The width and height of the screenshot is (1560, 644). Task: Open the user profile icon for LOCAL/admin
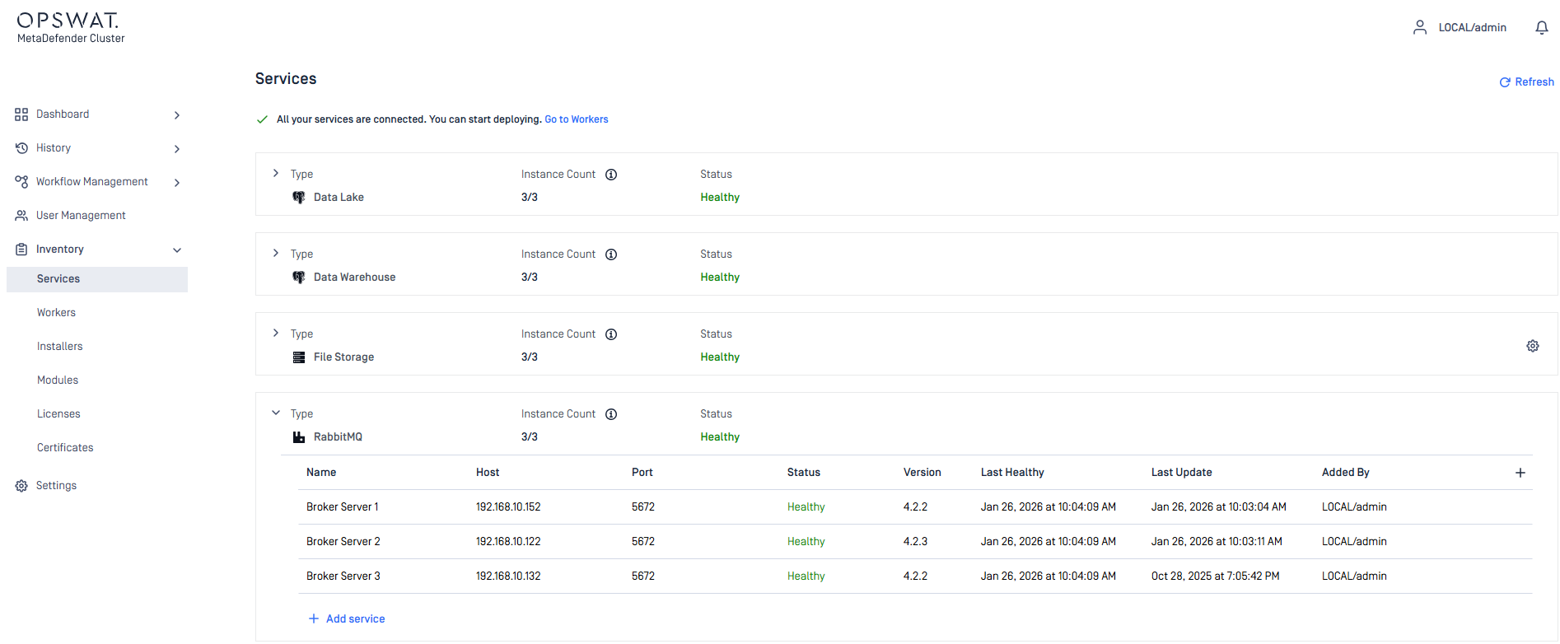[1419, 28]
